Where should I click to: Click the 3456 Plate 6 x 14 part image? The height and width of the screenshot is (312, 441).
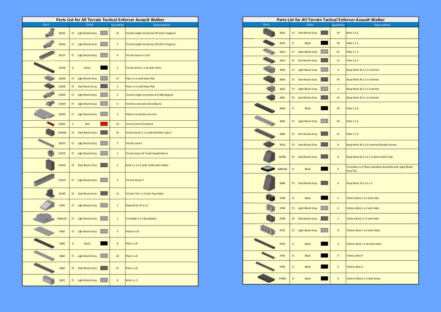coord(44,231)
